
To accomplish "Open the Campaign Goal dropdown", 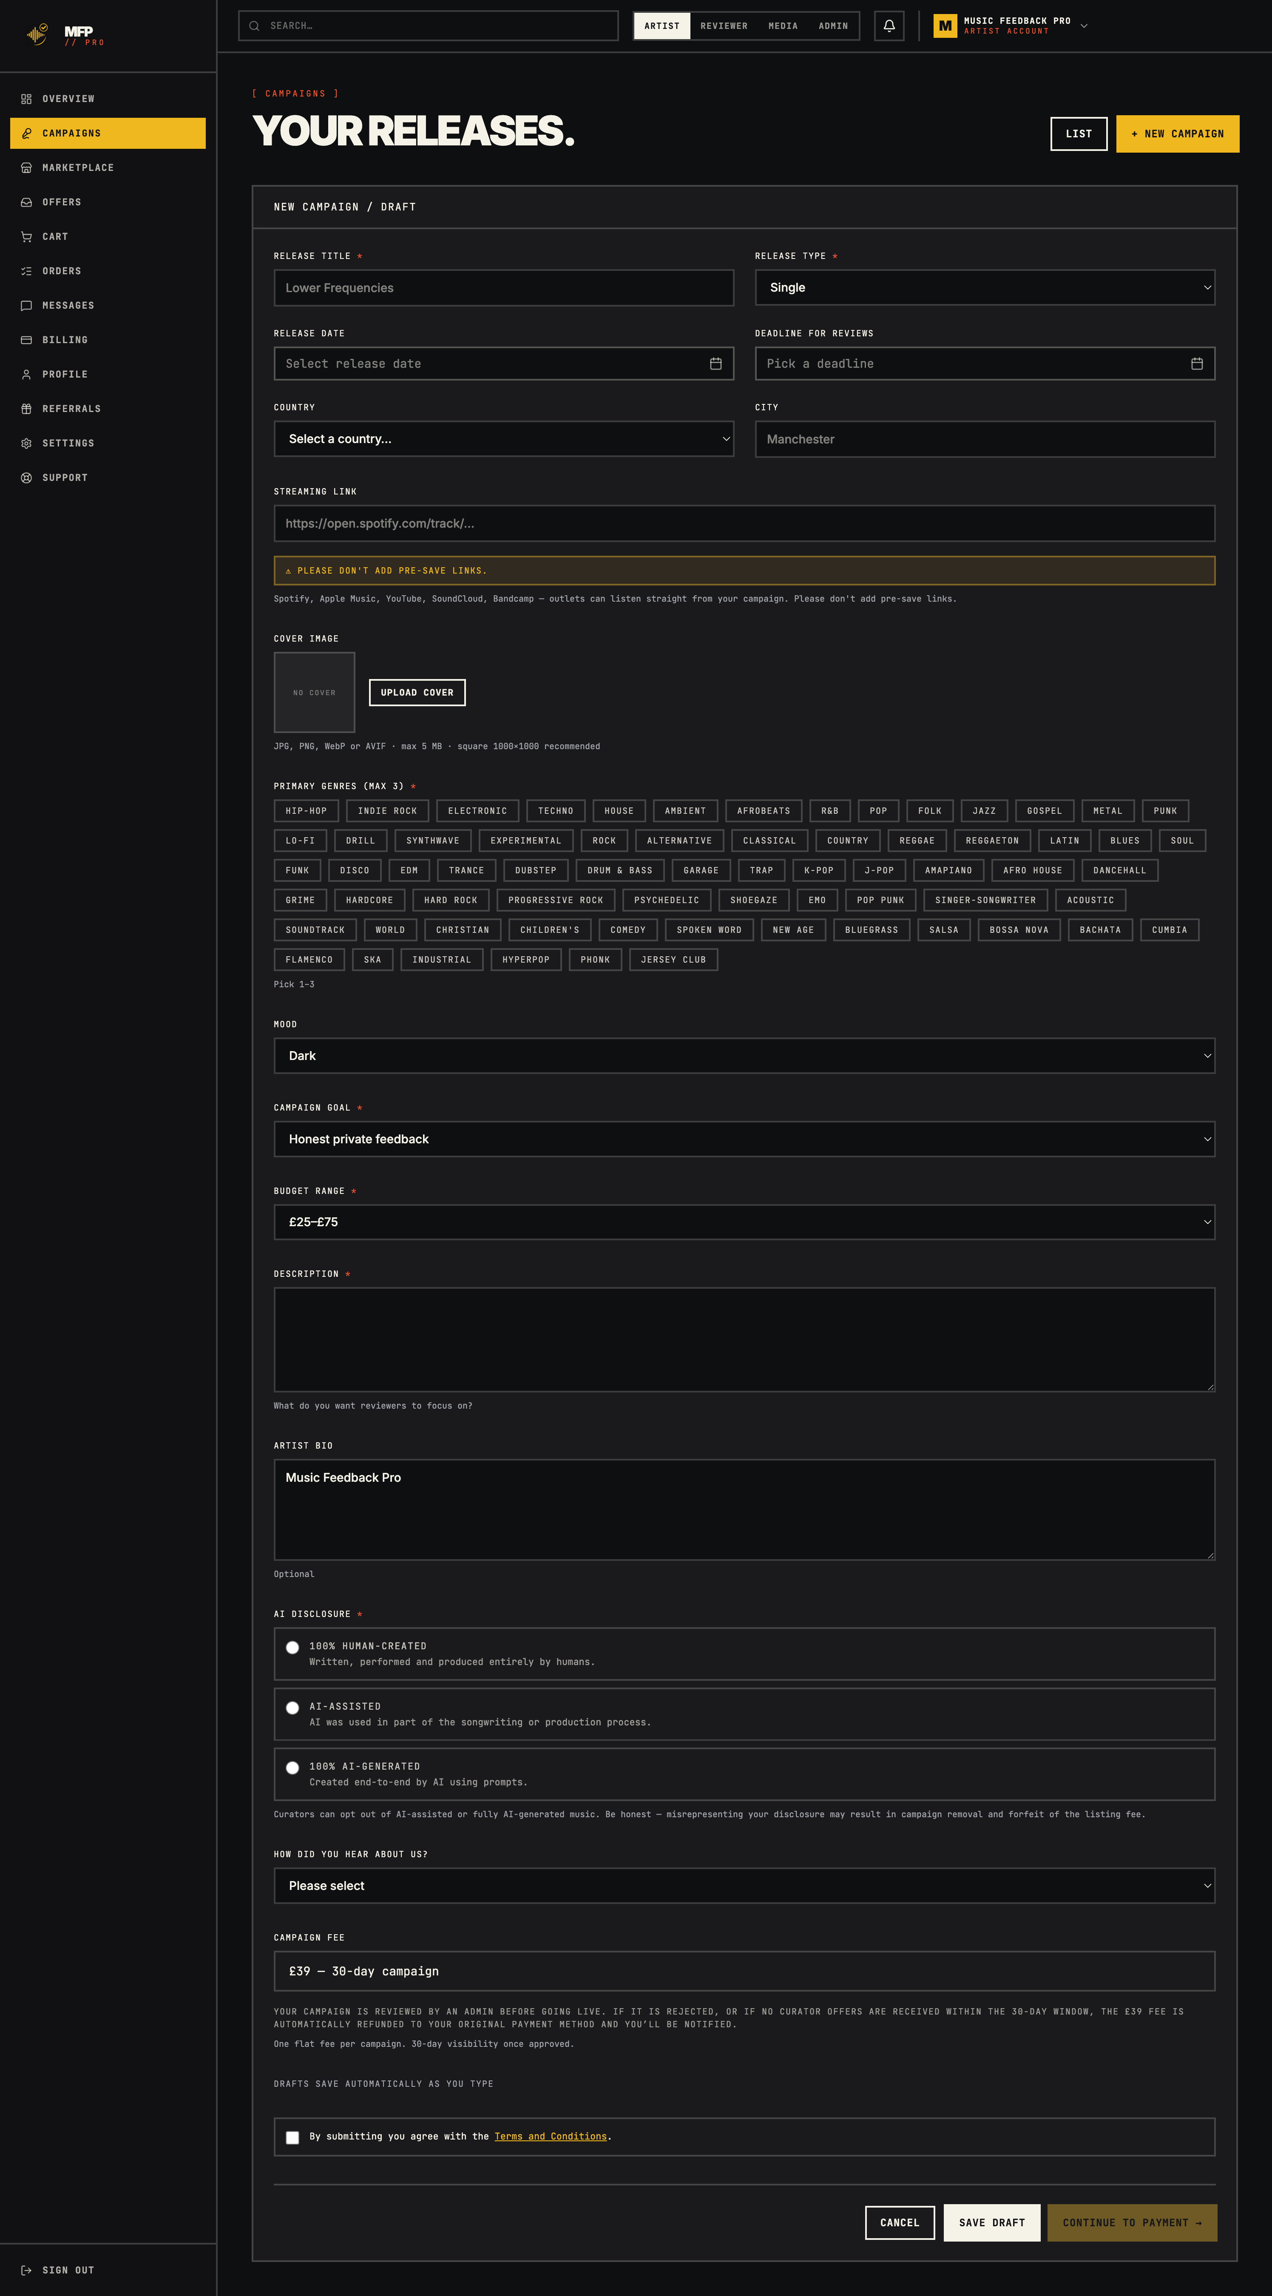I will pyautogui.click(x=744, y=1139).
